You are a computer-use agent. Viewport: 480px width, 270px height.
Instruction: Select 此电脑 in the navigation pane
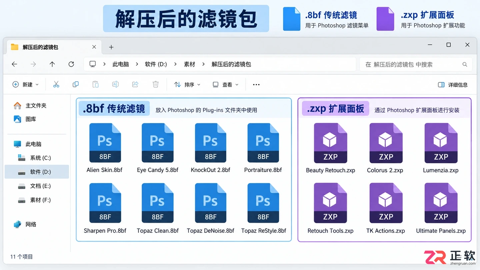(x=33, y=144)
